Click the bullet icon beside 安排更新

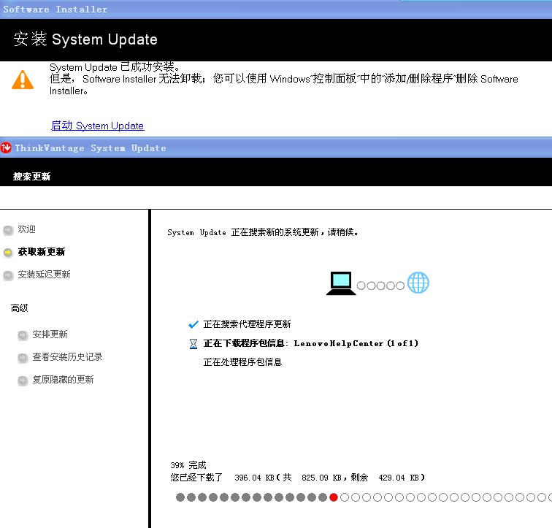(23, 335)
